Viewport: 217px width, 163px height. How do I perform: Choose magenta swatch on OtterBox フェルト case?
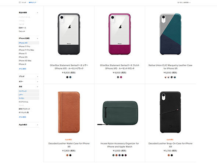click(121, 77)
